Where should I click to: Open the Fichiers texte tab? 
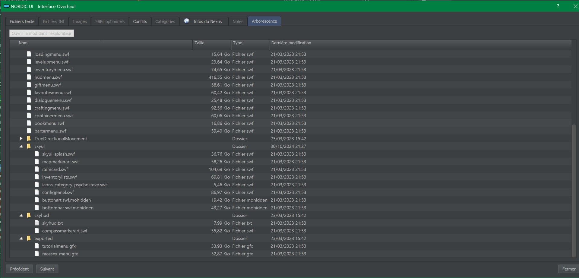point(22,21)
